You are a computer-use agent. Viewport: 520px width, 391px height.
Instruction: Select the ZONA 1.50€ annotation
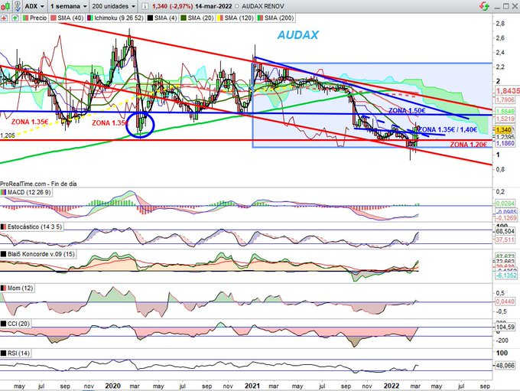pyautogui.click(x=407, y=110)
